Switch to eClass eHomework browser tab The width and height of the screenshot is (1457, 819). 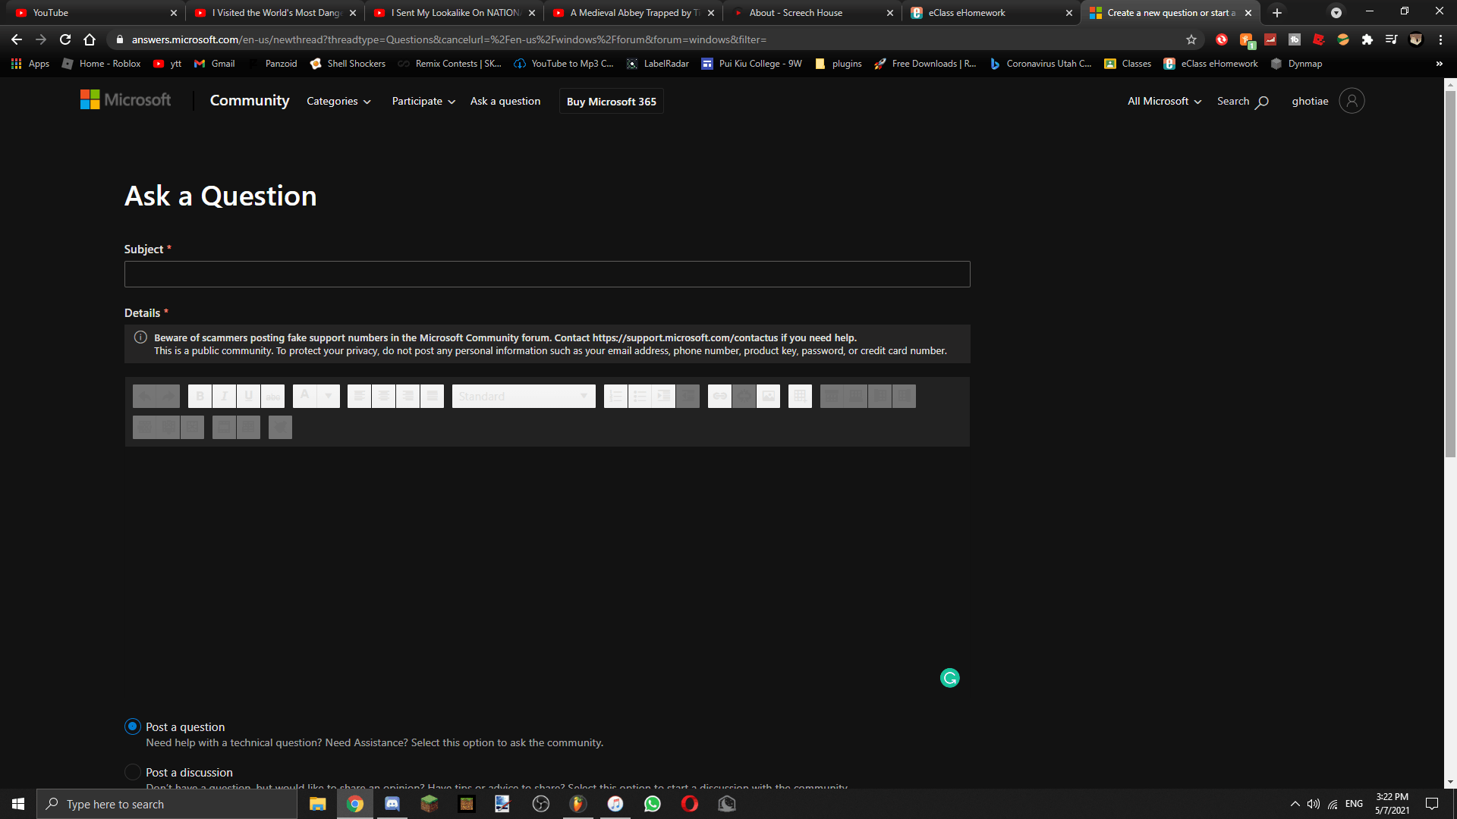(x=990, y=13)
